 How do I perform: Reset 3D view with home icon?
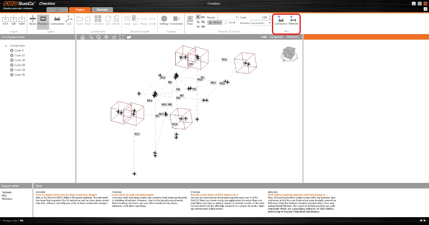pyautogui.click(x=83, y=37)
